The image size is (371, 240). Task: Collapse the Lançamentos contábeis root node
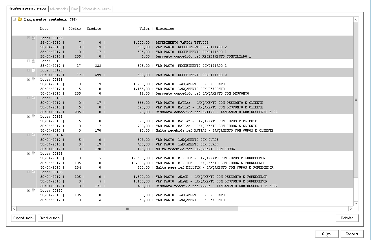(x=14, y=19)
